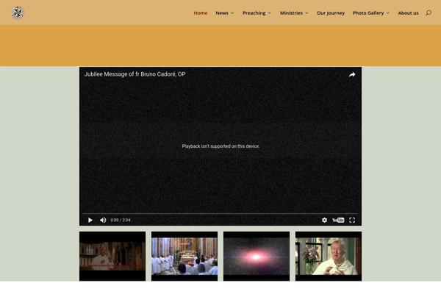Image resolution: width=441 pixels, height=294 pixels.
Task: Select thumbnail of friars around altar
Action: [184, 256]
